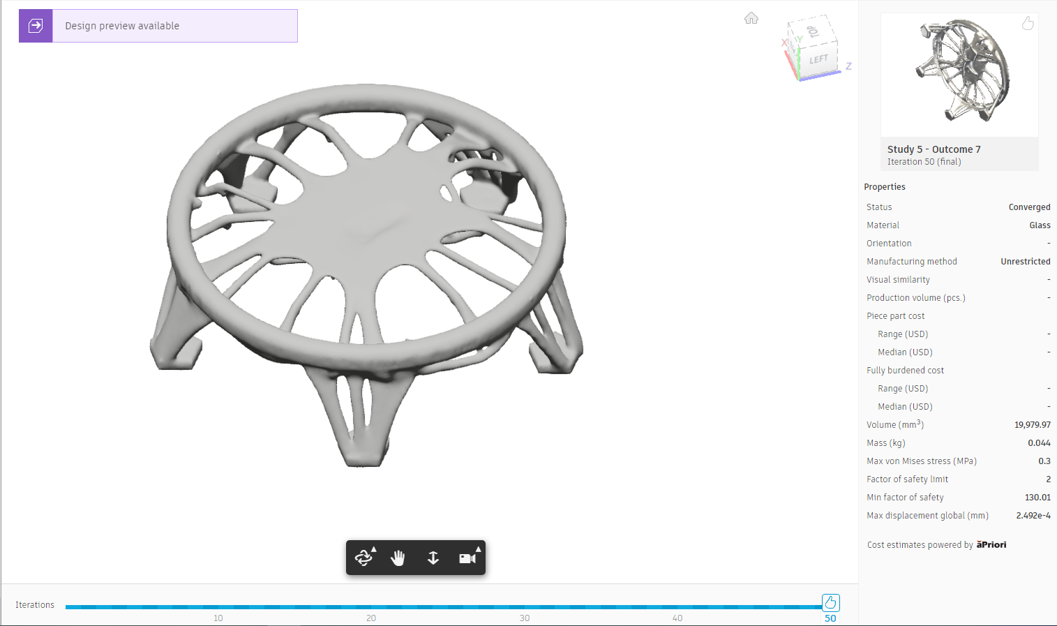The width and height of the screenshot is (1057, 626).
Task: Click the iteration slider thumbs-up handle
Action: click(830, 602)
